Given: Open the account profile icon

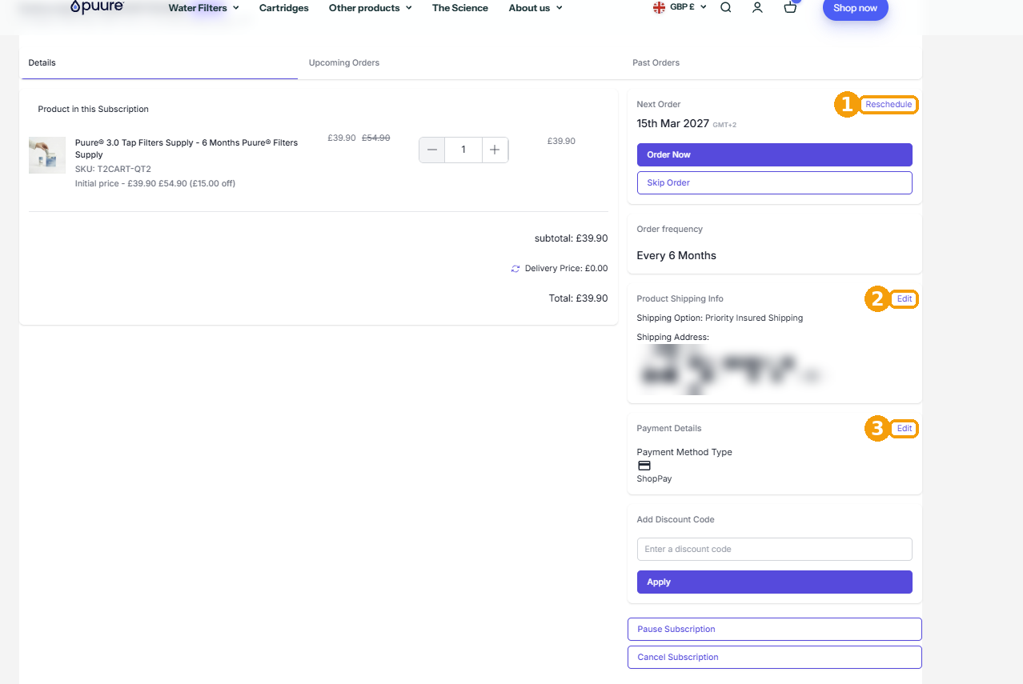Looking at the screenshot, I should (757, 7).
